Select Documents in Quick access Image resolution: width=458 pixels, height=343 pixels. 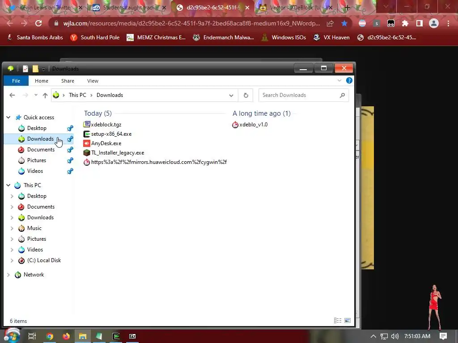click(41, 150)
